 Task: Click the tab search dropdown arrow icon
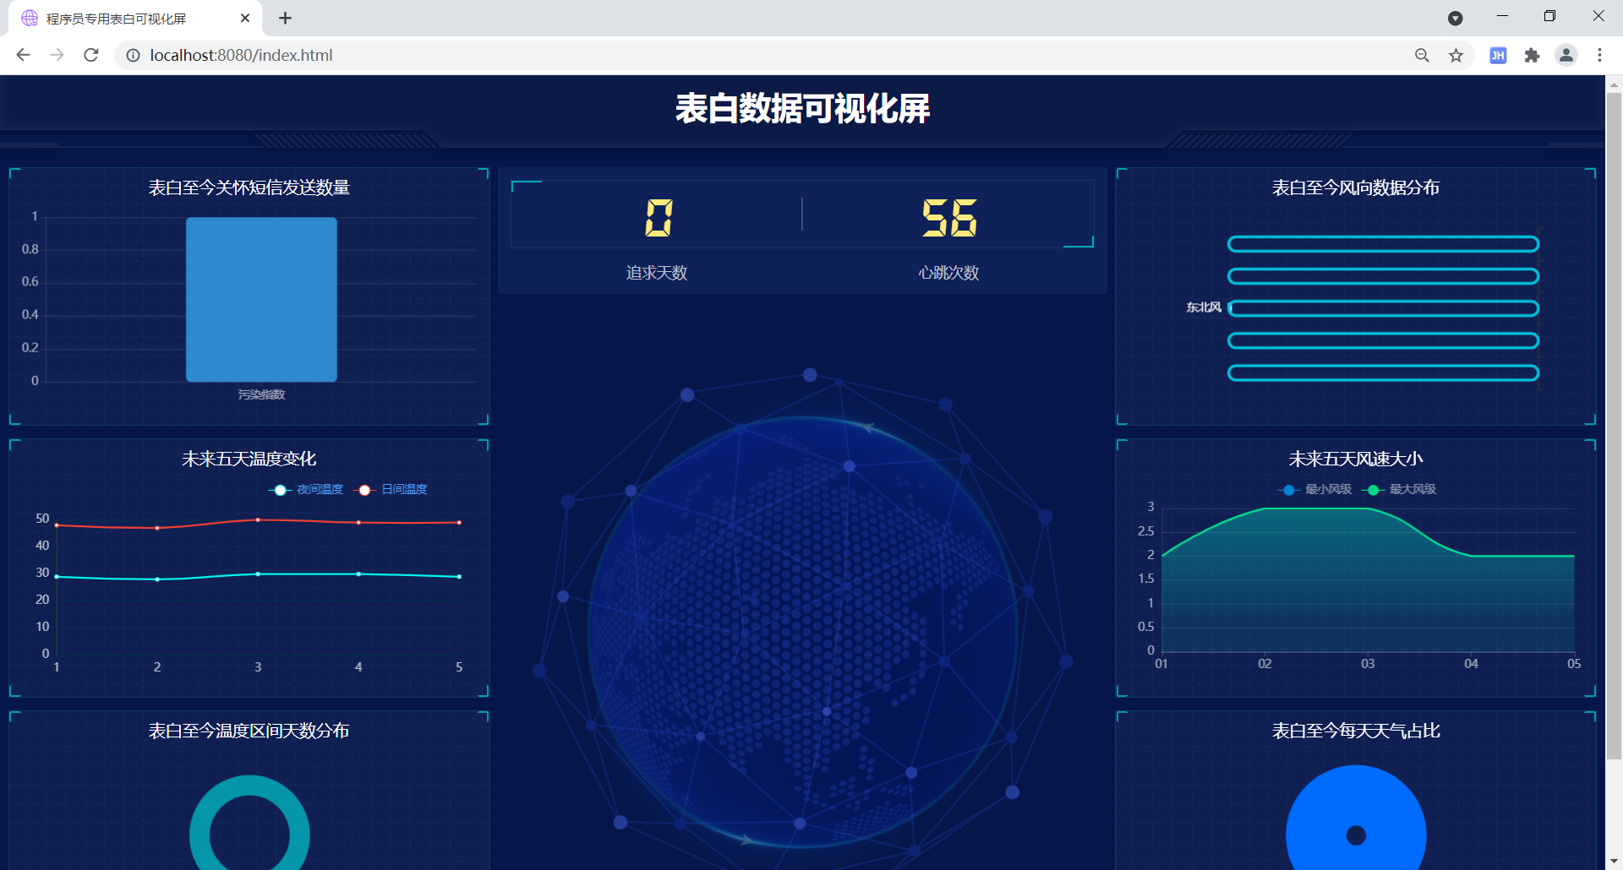1455,18
